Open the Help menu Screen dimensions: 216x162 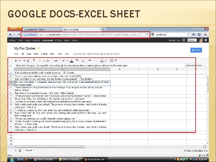[x=66, y=54]
